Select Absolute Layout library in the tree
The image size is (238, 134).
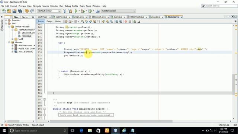coord(26,45)
